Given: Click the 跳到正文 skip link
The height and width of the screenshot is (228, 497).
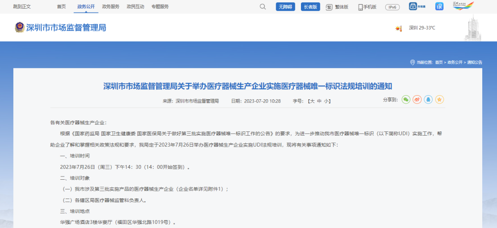Looking at the screenshot, I should point(21,6).
